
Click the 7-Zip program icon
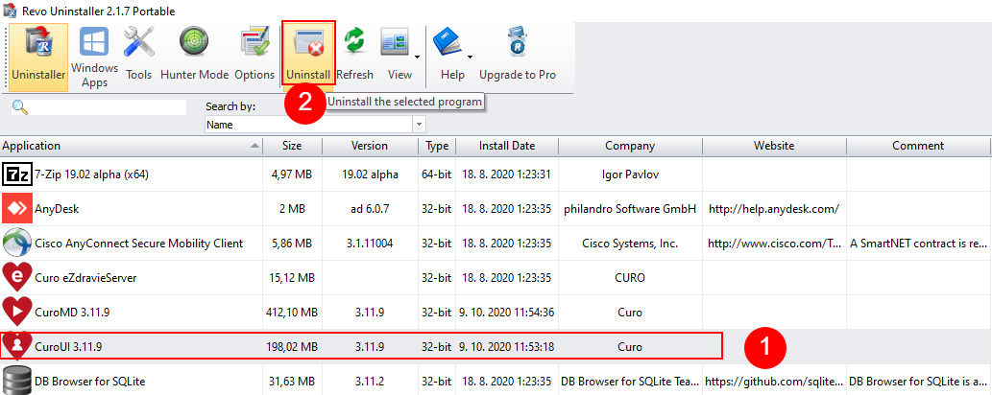[17, 174]
